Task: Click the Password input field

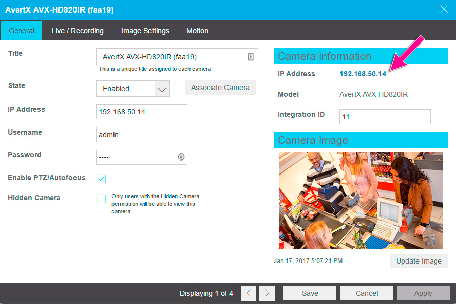Action: (142, 157)
